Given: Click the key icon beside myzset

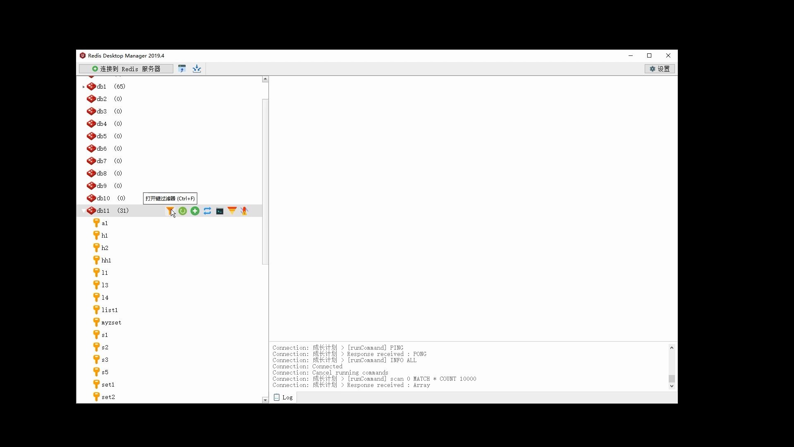Looking at the screenshot, I should coord(96,322).
